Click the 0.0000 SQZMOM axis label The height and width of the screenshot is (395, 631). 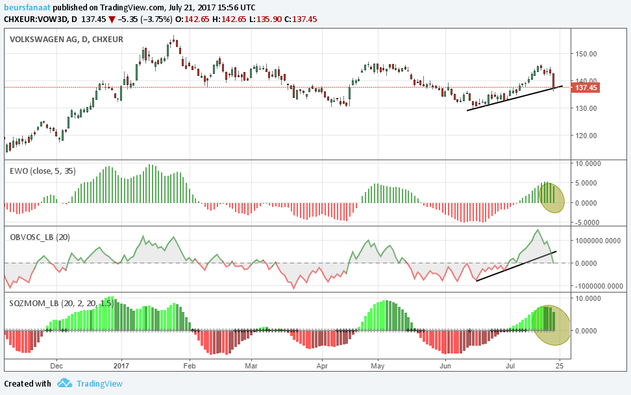(586, 331)
